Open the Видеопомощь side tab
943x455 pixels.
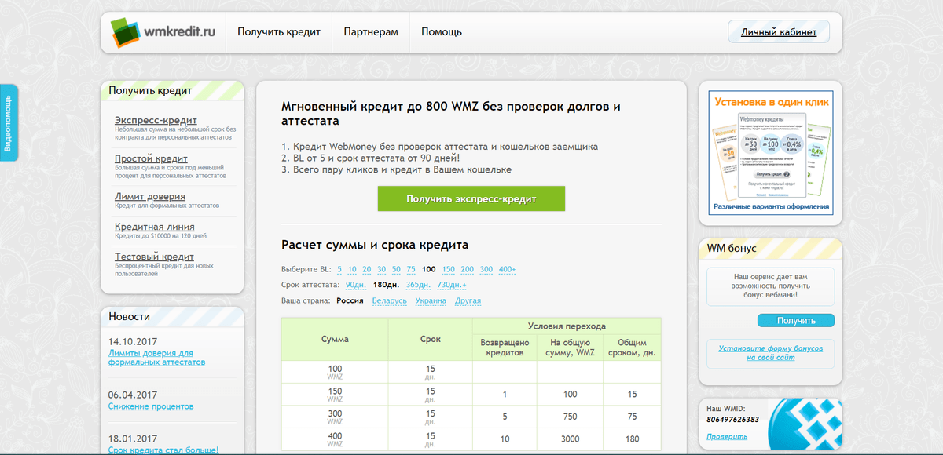[x=8, y=123]
